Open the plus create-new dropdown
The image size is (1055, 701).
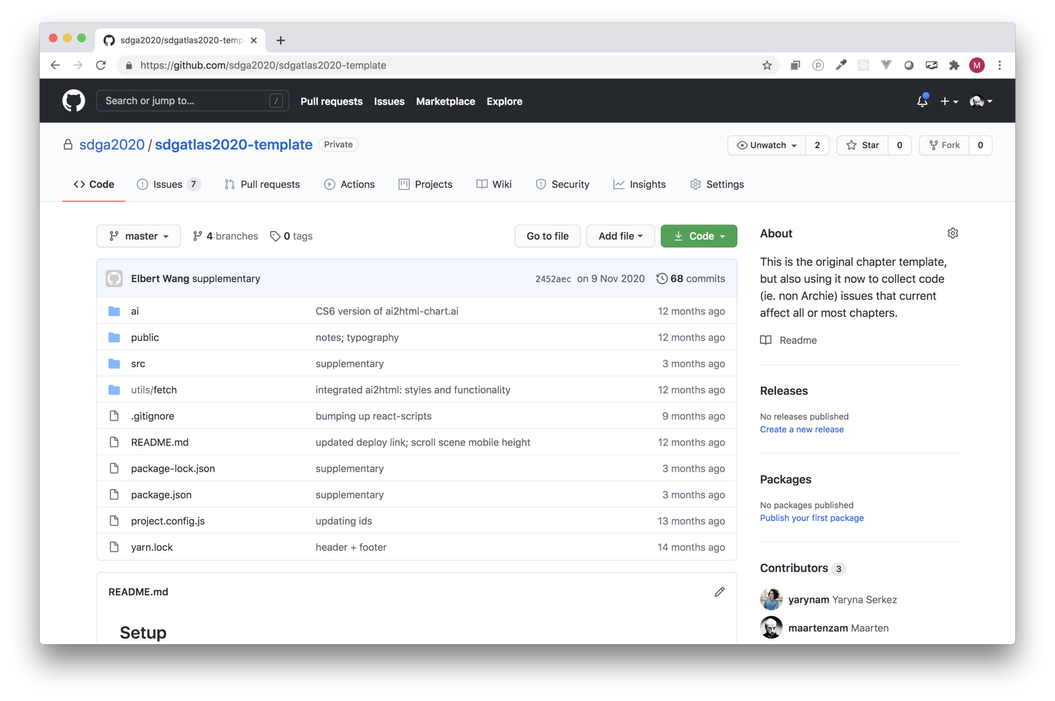(949, 101)
